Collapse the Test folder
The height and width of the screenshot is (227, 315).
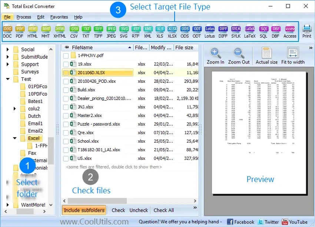(x=8, y=79)
